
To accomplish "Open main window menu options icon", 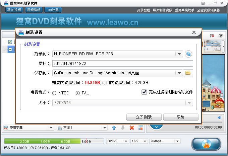I will click(x=203, y=3).
